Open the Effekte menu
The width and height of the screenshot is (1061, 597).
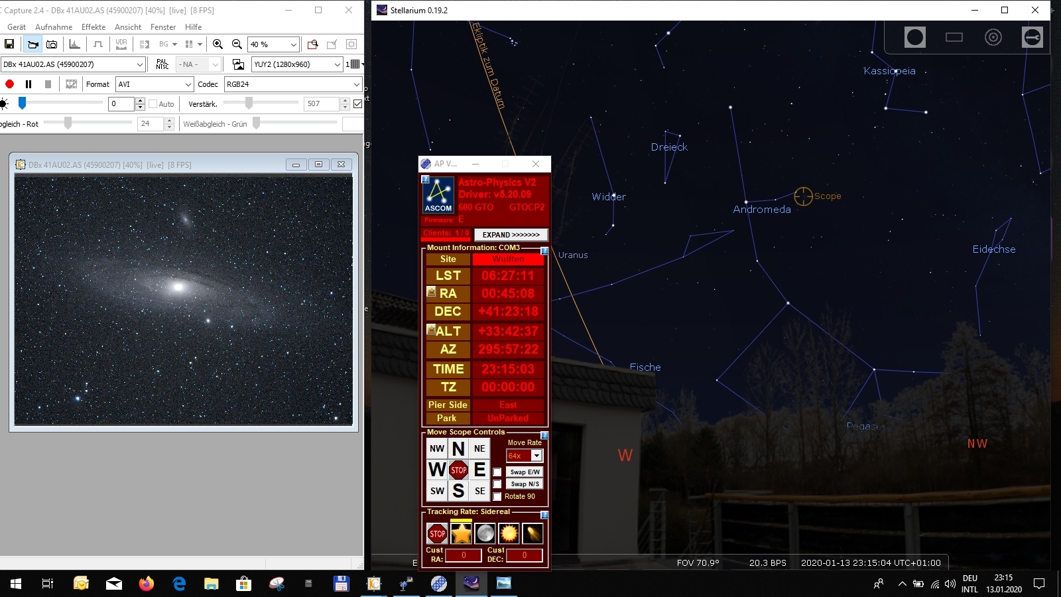pyautogui.click(x=94, y=27)
